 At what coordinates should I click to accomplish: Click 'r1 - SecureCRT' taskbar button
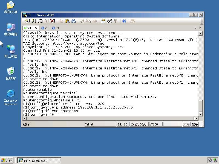click(x=39, y=160)
